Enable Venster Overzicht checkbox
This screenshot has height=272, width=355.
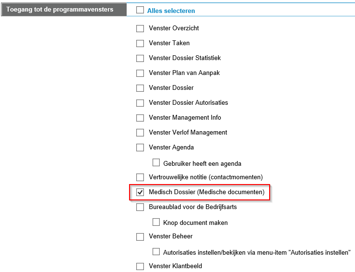pyautogui.click(x=140, y=28)
